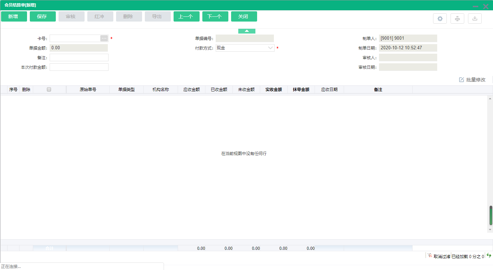Click the 审核人 field
The image size is (493, 270).
click(x=408, y=57)
